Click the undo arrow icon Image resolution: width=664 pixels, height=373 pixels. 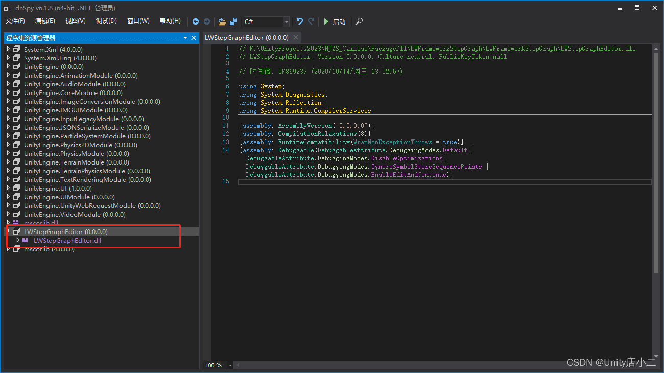point(299,21)
